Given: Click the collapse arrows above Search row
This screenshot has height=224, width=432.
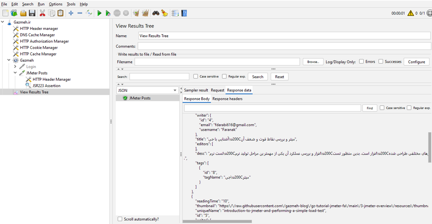Looking at the screenshot, I should pyautogui.click(x=120, y=69).
